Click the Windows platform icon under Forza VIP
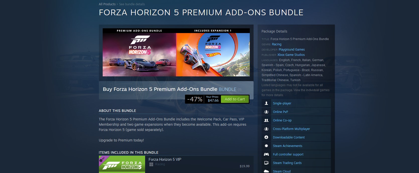Screen dimensions: 419x173 pos(151,164)
